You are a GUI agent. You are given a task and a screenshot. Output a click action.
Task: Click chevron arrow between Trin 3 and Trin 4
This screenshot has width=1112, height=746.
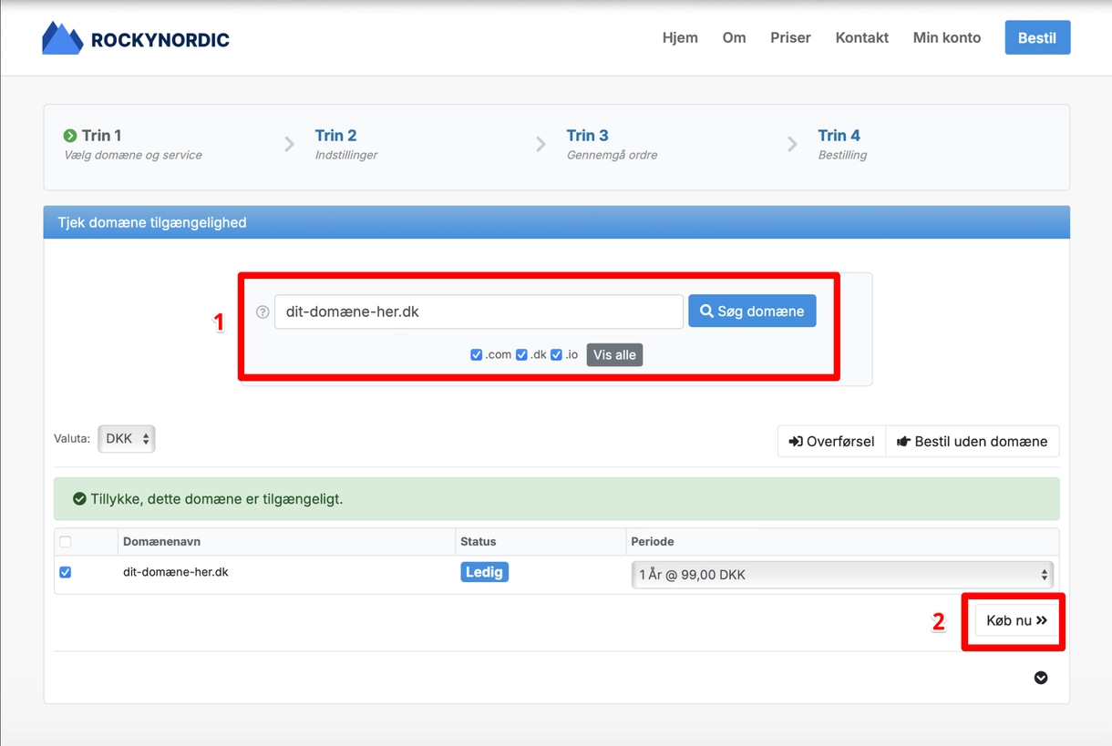click(x=792, y=144)
